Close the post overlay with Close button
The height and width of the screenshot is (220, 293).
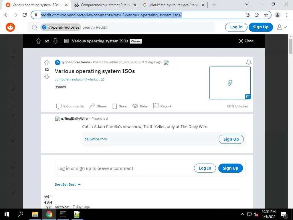(246, 41)
